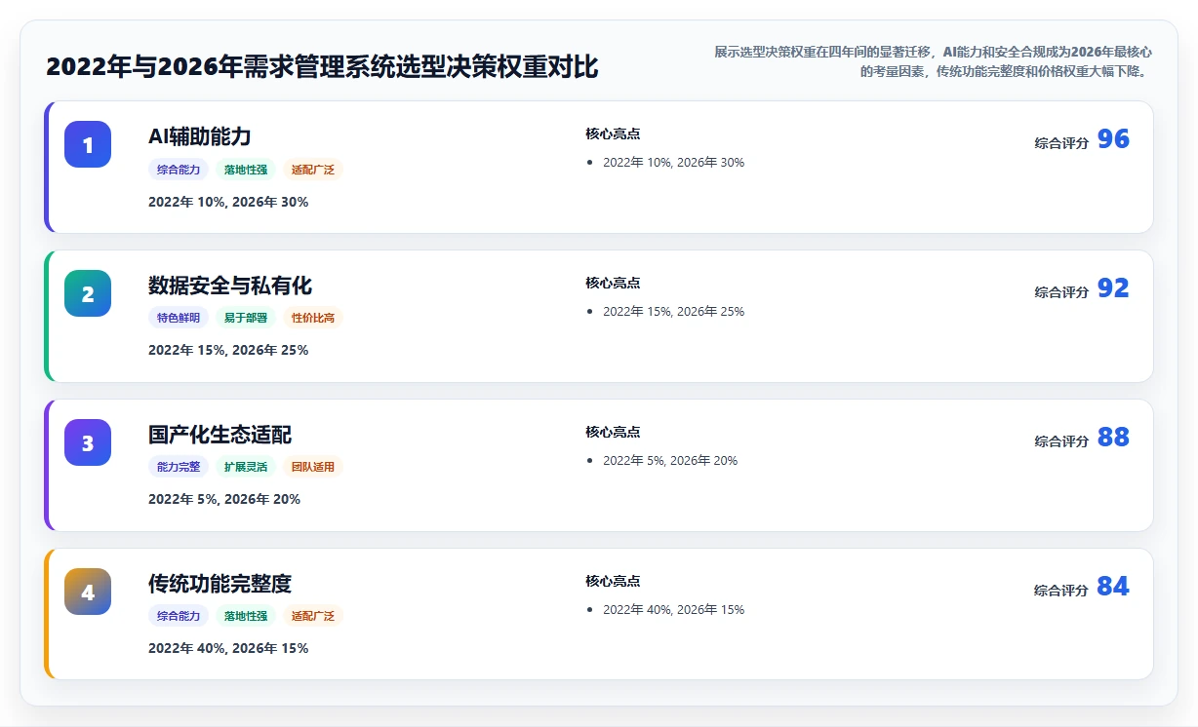This screenshot has height=727, width=1198.
Task: Click 综合评分 label beside score 96
Action: 1061,143
